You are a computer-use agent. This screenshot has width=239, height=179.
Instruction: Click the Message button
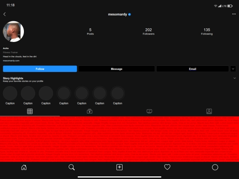click(116, 69)
